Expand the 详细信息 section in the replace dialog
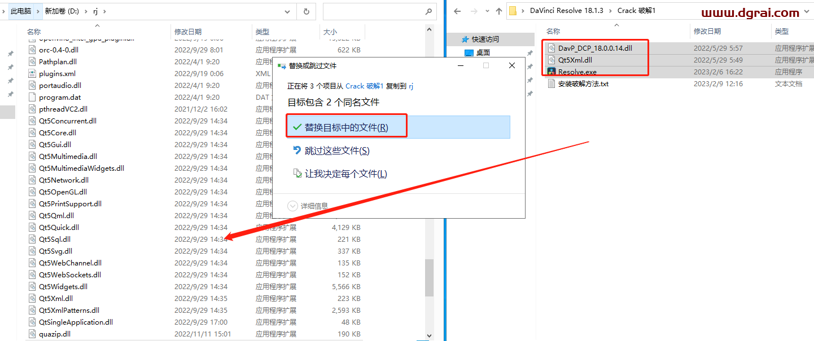Image resolution: width=814 pixels, height=341 pixels. tap(310, 206)
